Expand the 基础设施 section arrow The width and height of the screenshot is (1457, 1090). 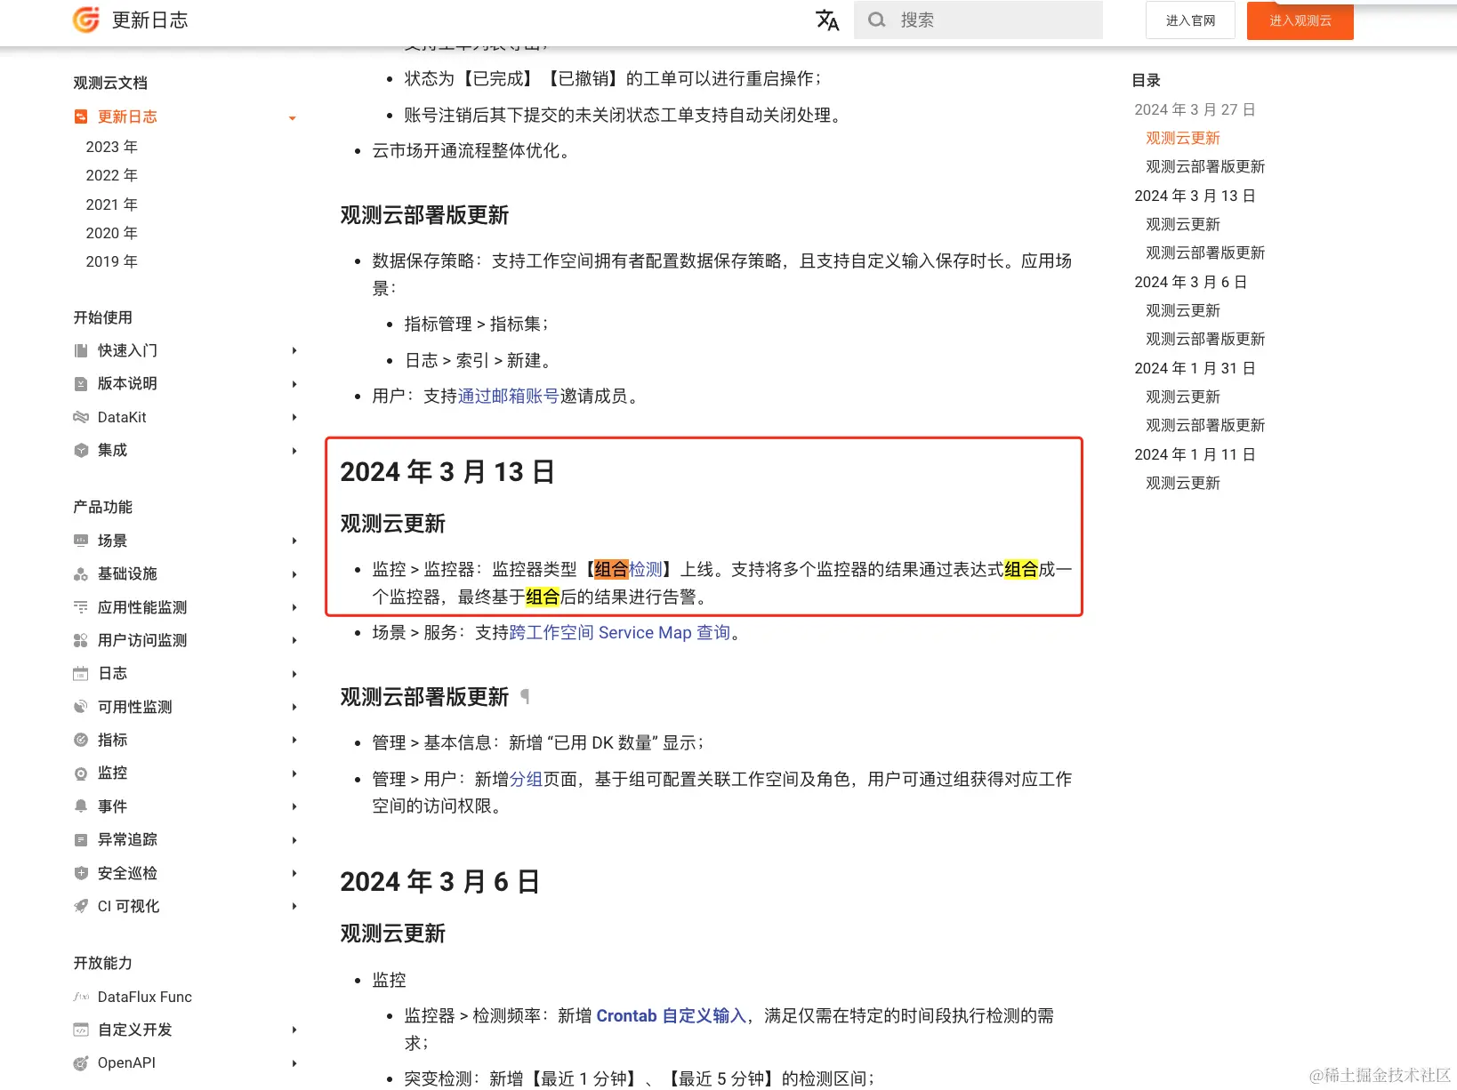[294, 573]
